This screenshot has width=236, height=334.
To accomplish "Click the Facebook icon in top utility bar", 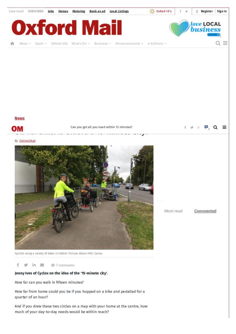I will coord(181,11).
